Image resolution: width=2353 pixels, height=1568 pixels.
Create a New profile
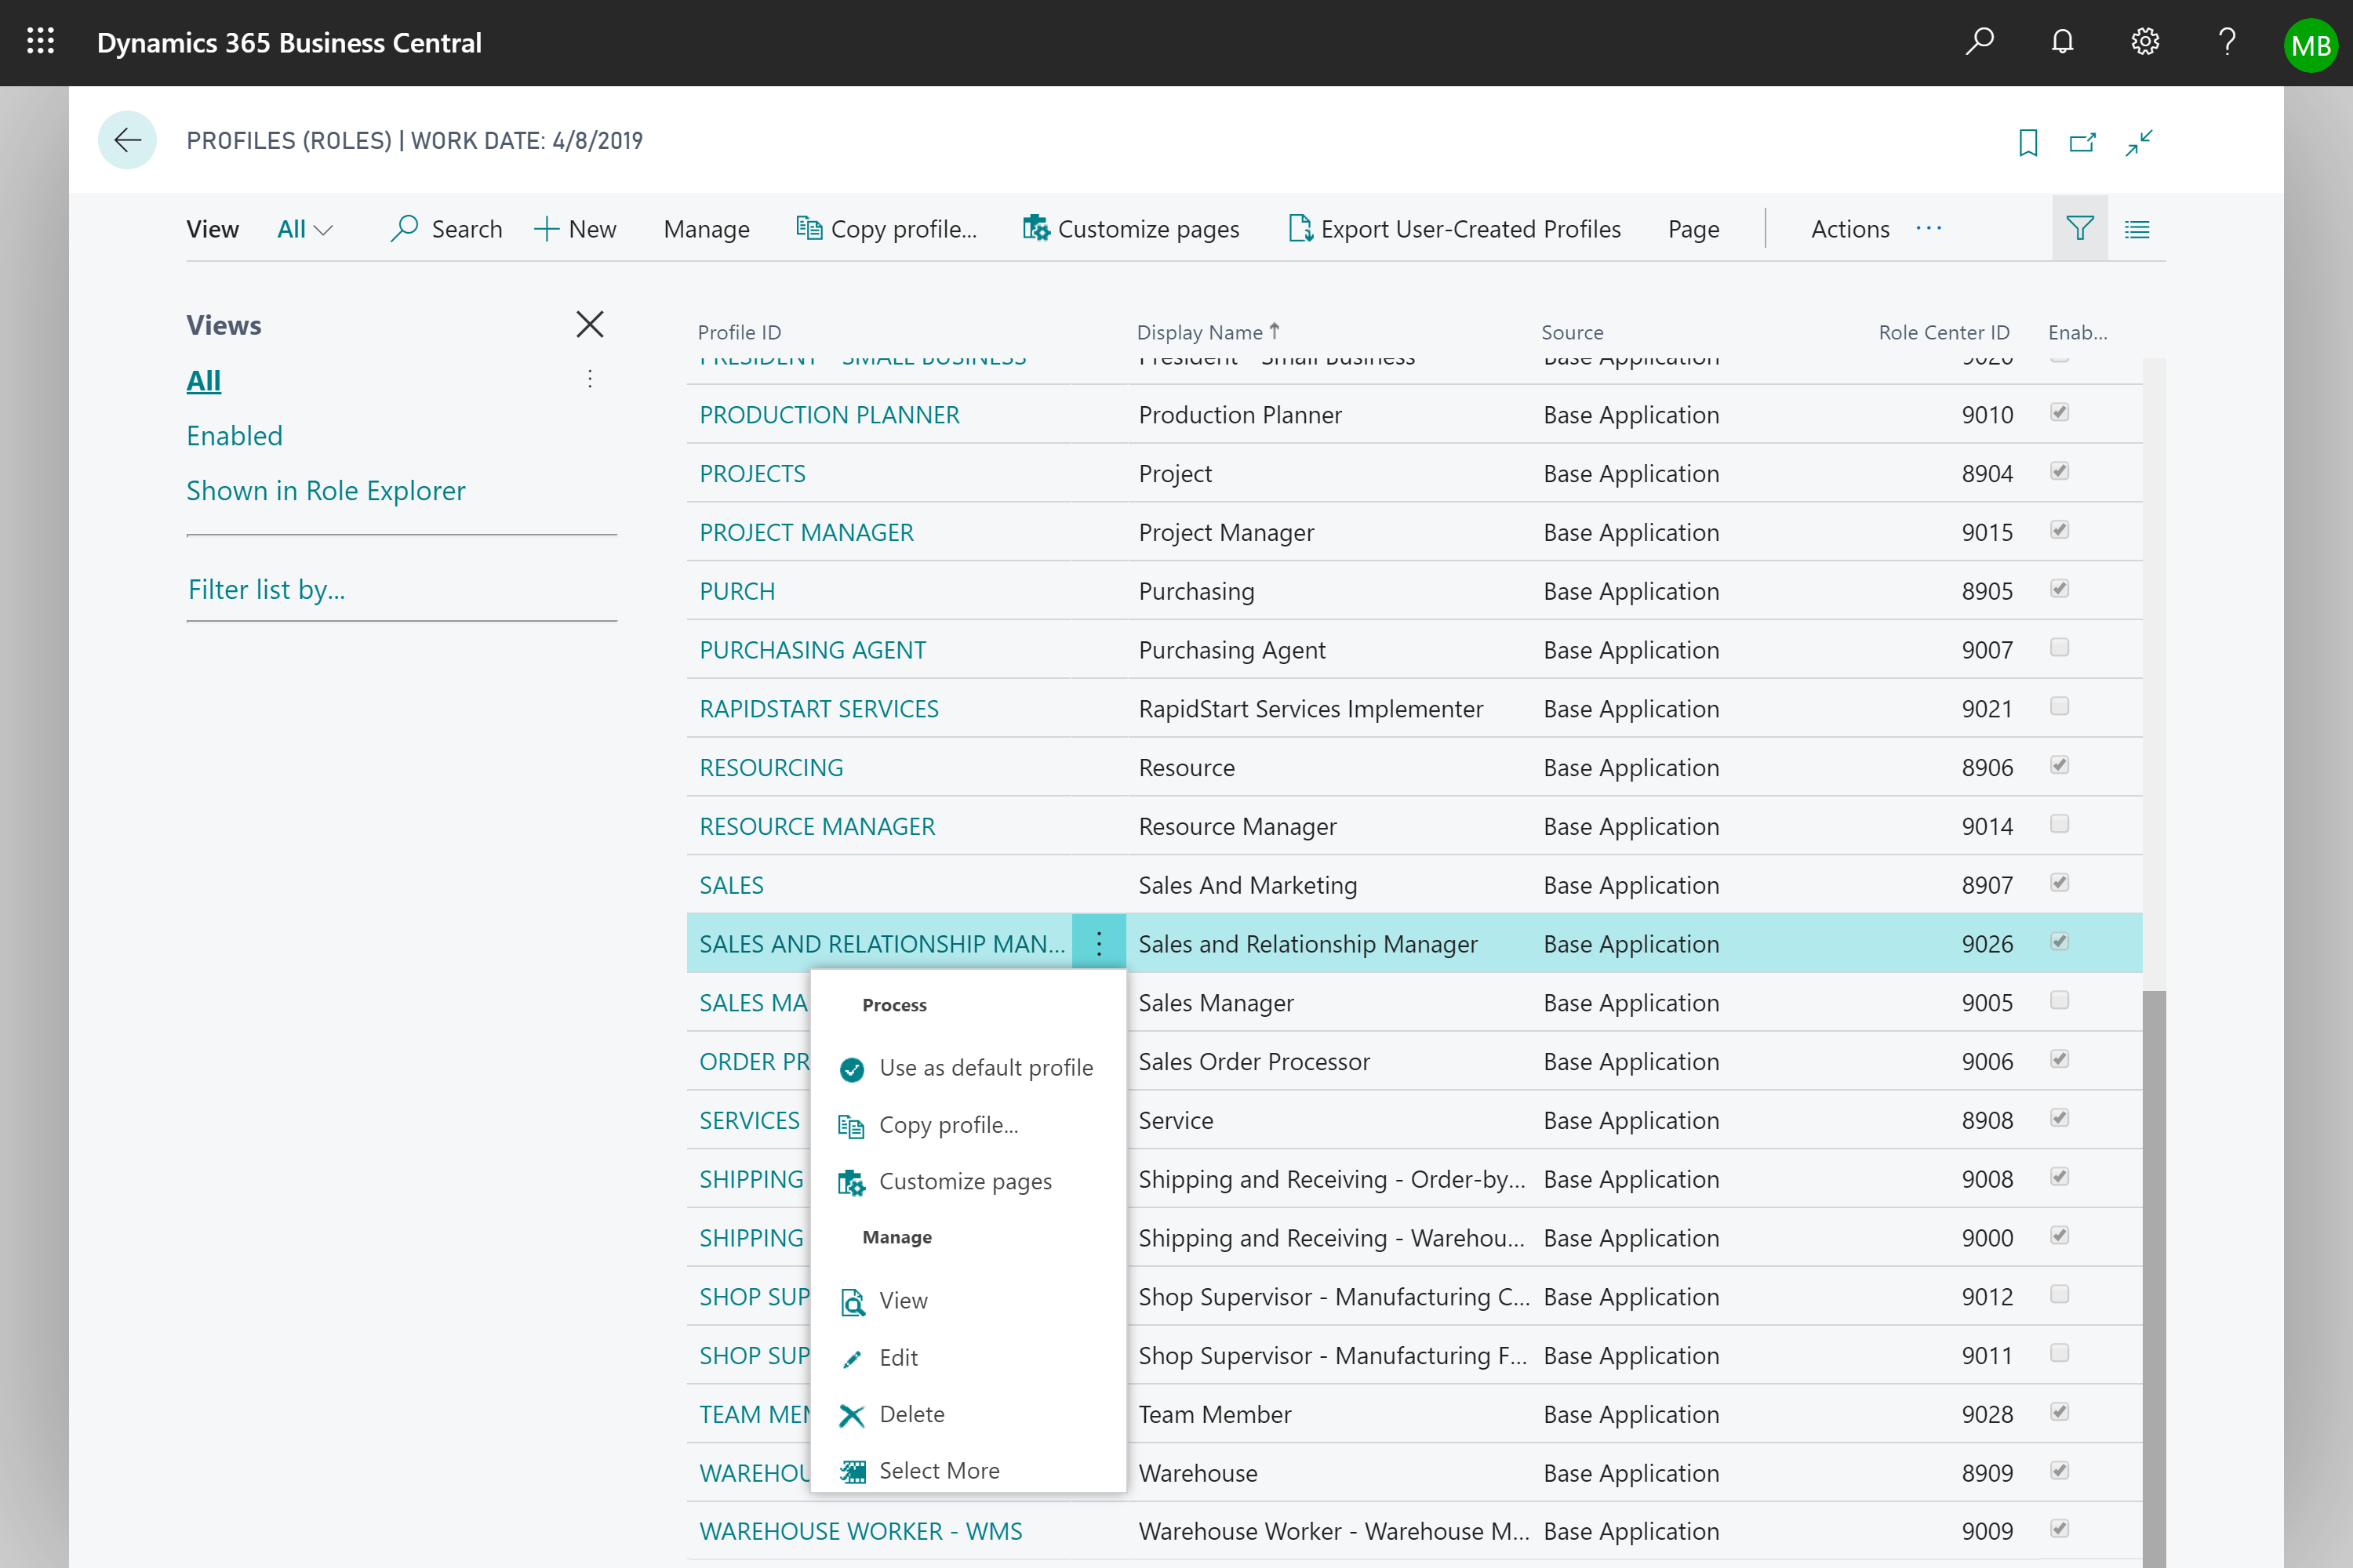click(575, 229)
